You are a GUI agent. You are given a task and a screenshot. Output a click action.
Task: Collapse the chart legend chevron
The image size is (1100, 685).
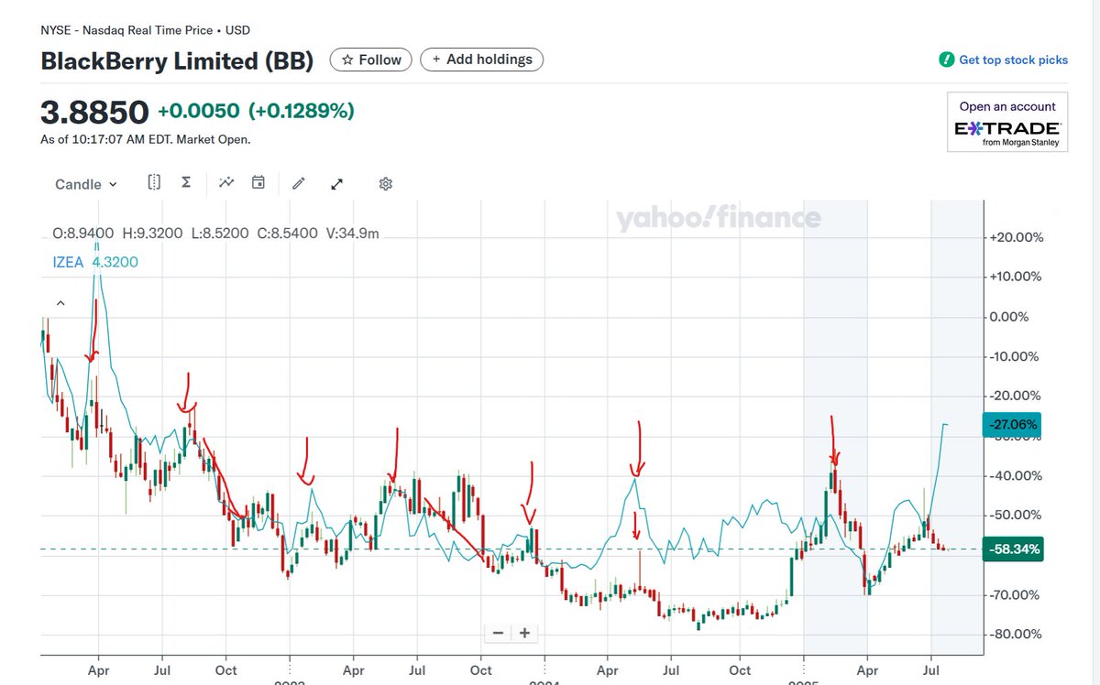pos(60,302)
